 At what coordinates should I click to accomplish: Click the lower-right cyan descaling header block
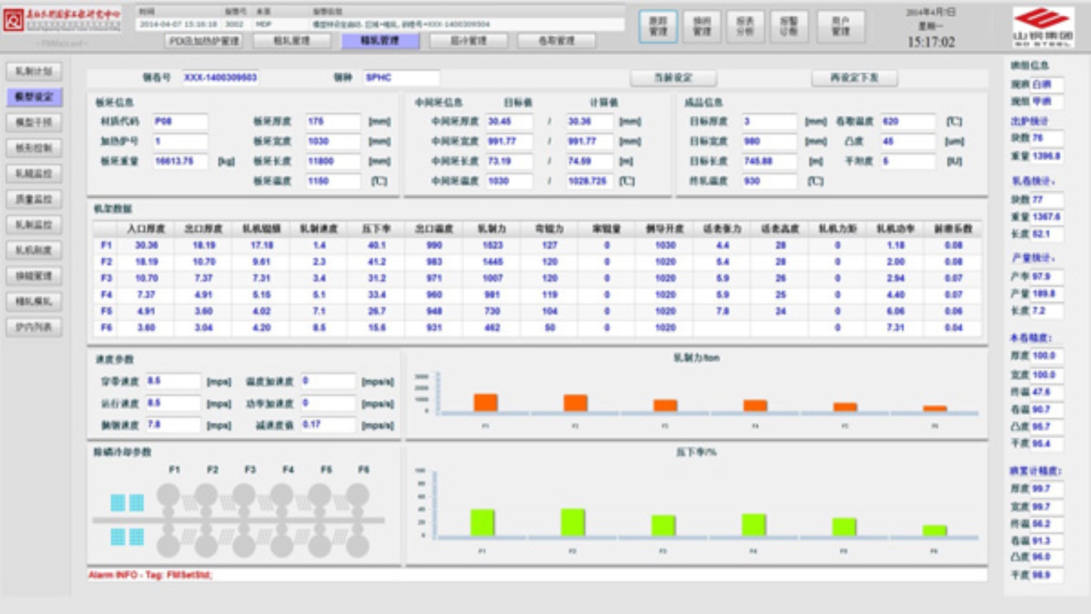click(137, 537)
